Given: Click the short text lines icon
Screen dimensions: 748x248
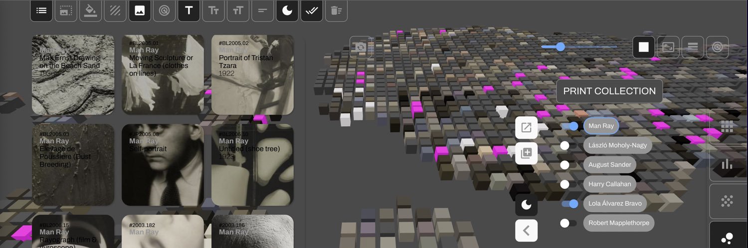Looking at the screenshot, I should 263,10.
